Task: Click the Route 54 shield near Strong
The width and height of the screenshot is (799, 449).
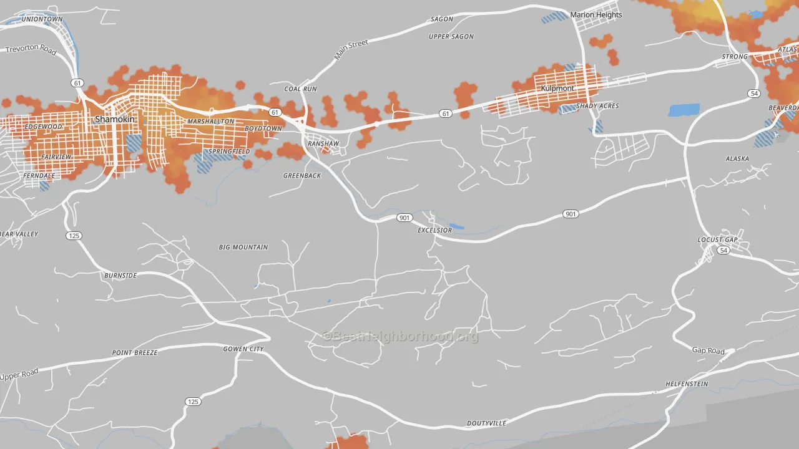Action: pyautogui.click(x=754, y=93)
